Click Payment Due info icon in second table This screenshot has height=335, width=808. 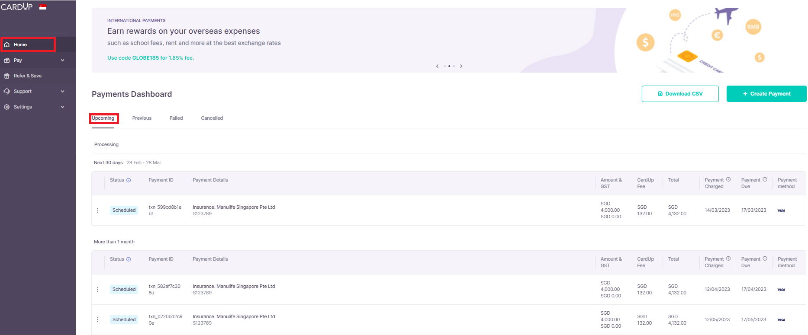point(765,258)
